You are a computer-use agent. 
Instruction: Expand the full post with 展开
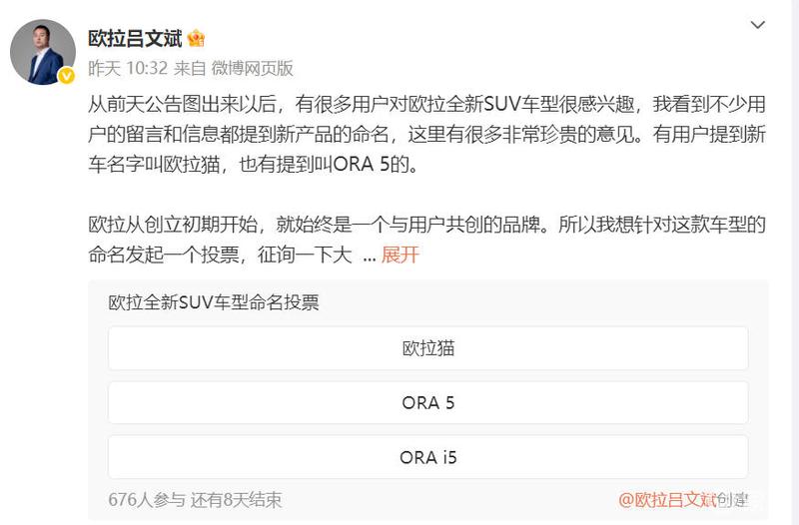point(400,255)
